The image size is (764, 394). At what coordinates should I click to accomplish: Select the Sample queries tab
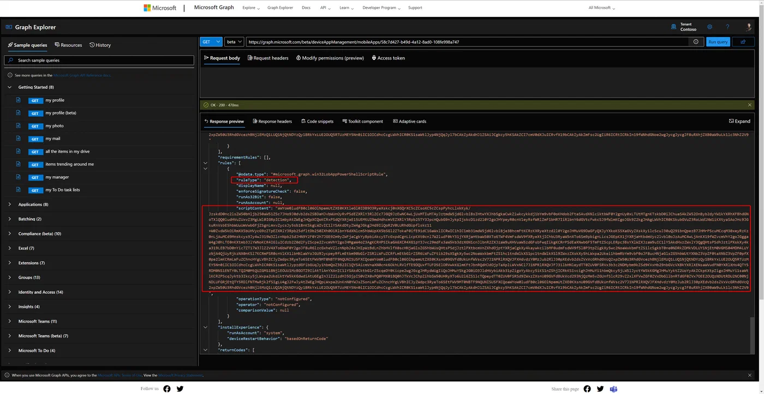tap(27, 45)
